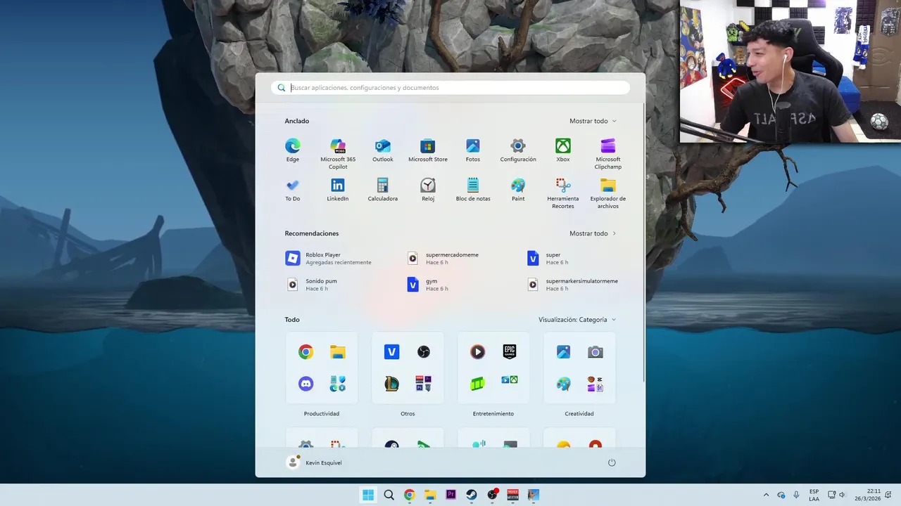Open the ESP LAA language switcher

(814, 495)
